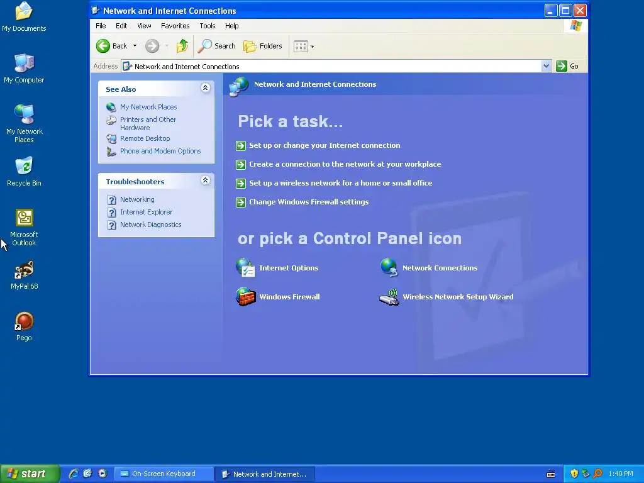This screenshot has height=483, width=644.
Task: Launch Internet Explorer from Quick Launch
Action: tap(74, 474)
